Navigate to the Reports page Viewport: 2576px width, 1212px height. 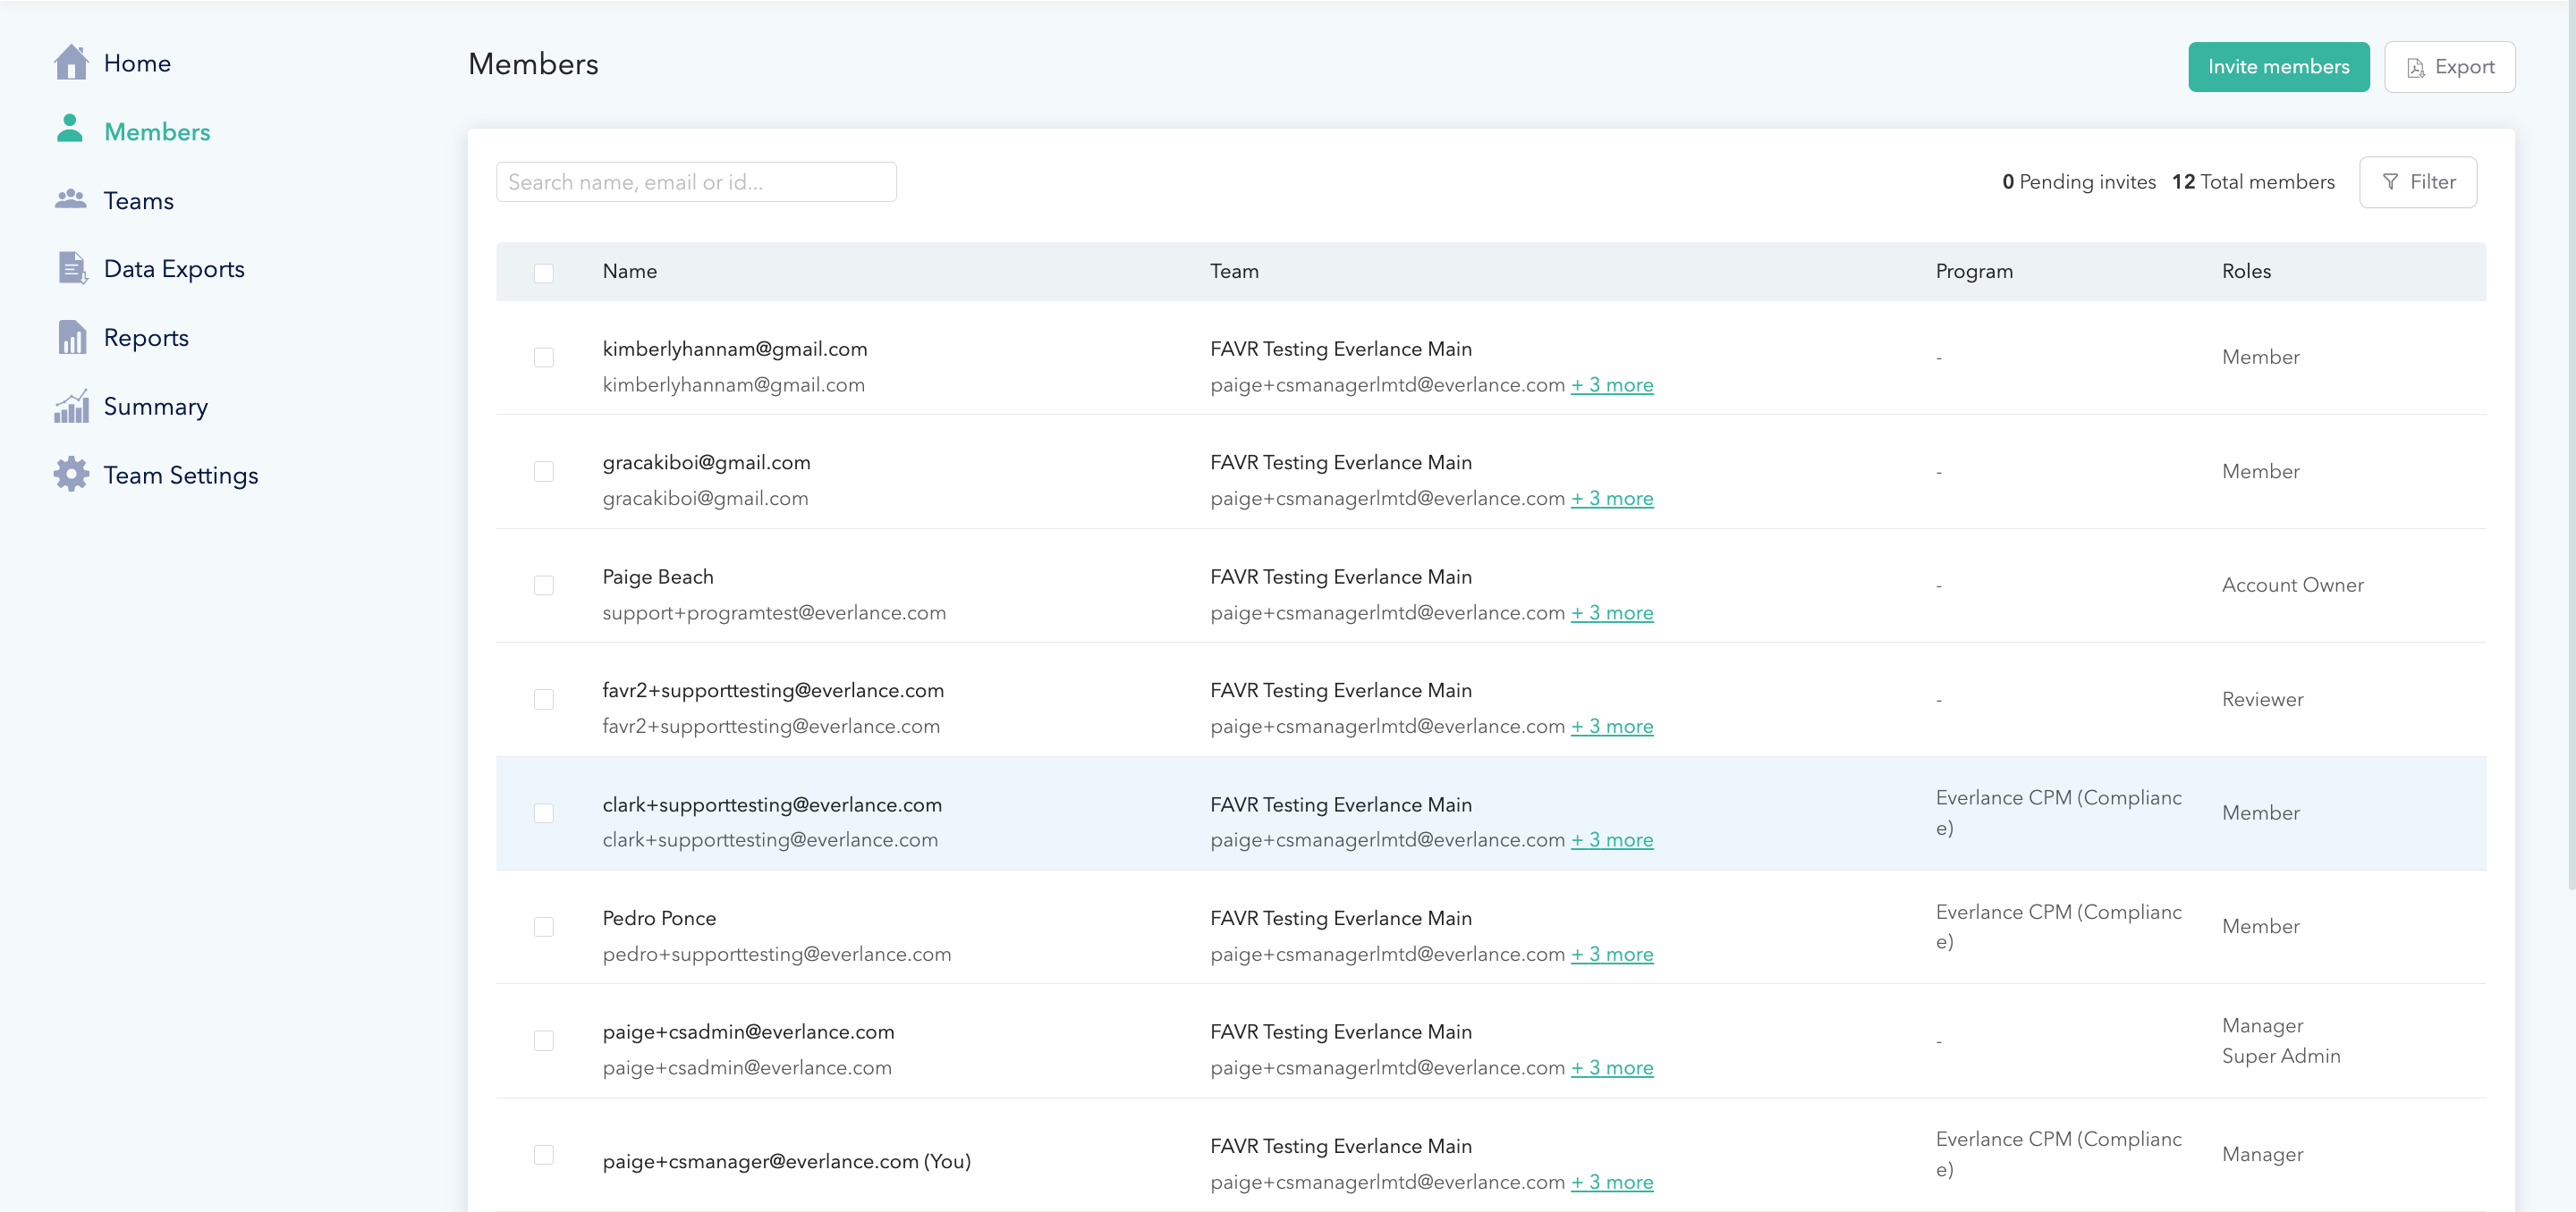coord(146,338)
